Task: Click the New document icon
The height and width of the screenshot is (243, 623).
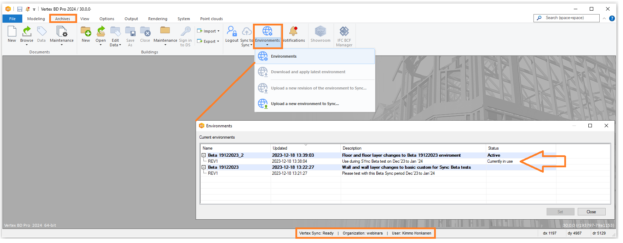Action: point(12,32)
